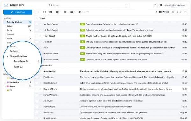Check the Jonathan 14:26 email checkbox
The image size is (191, 121).
click(37, 42)
